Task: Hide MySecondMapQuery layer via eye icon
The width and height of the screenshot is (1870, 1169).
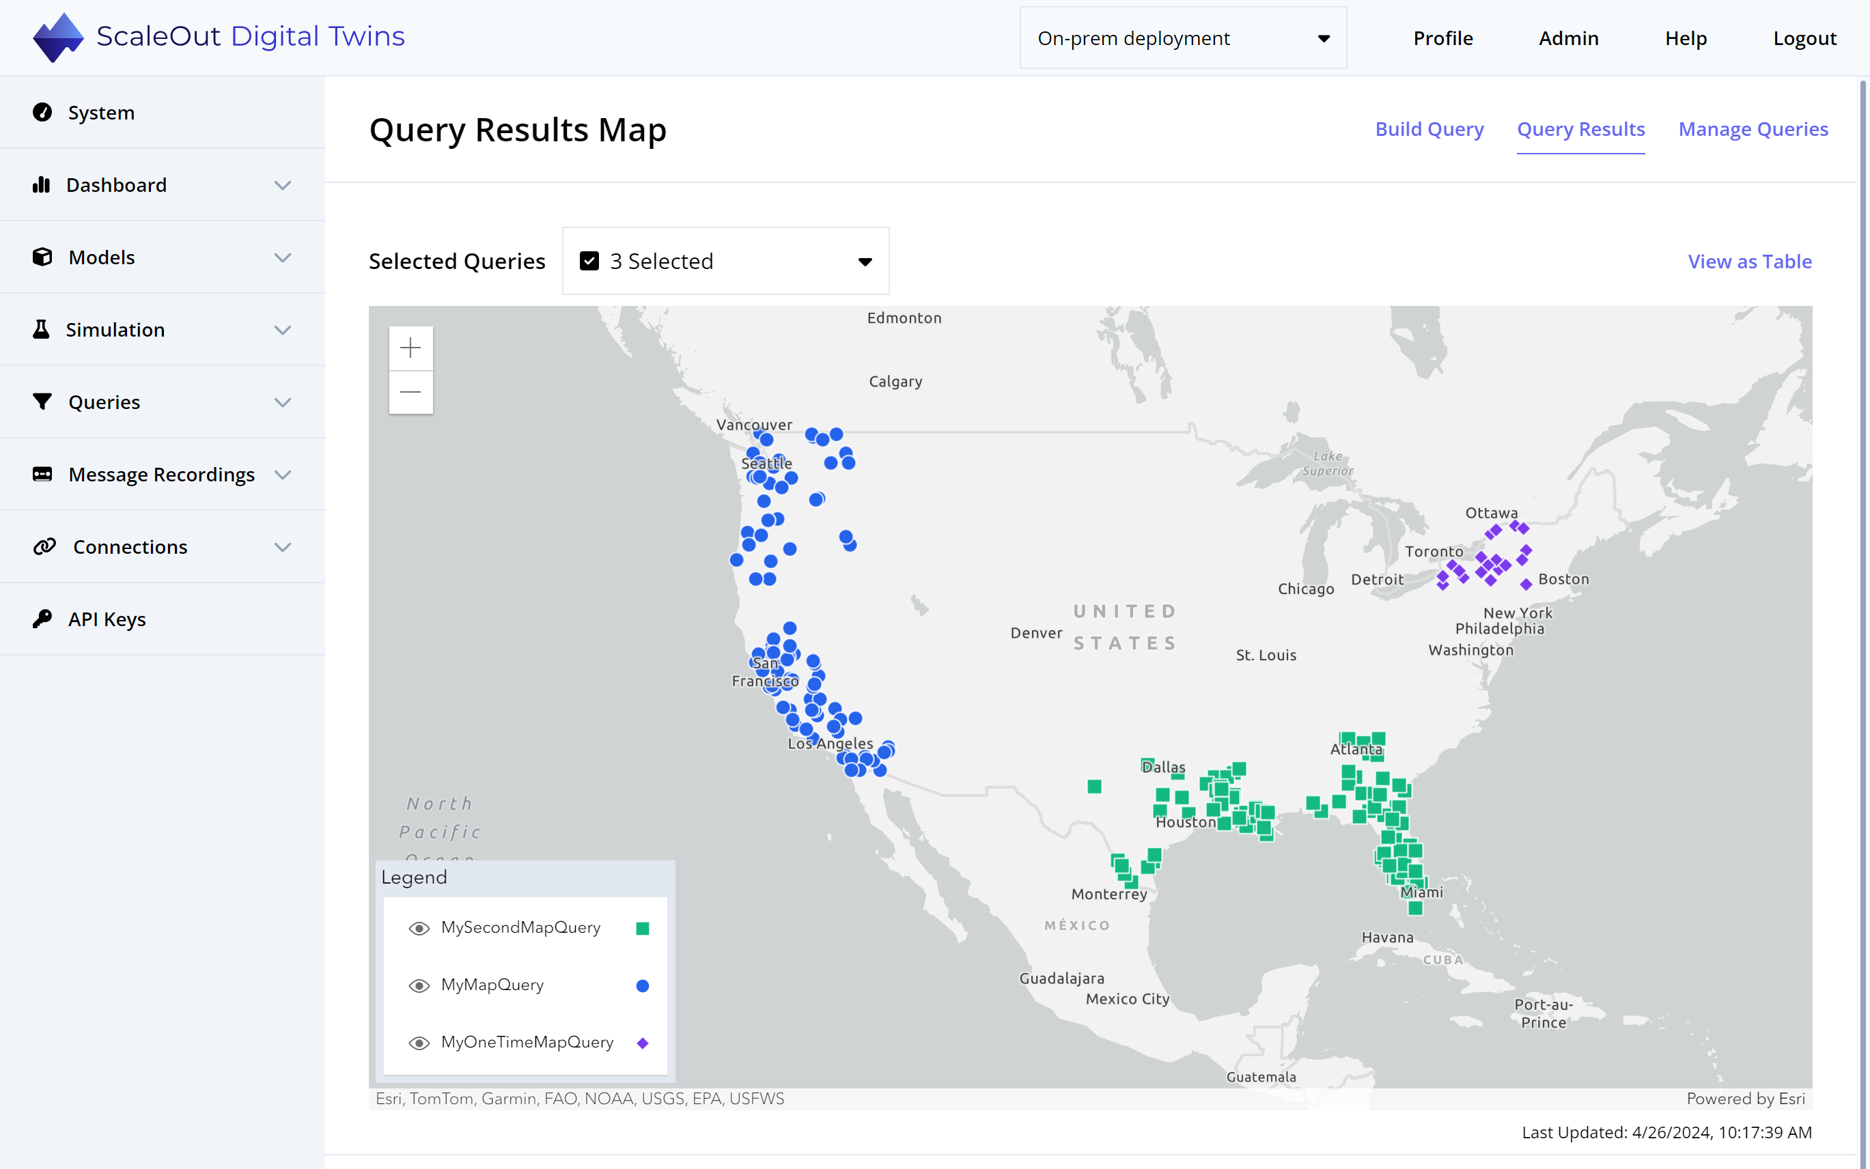Action: click(419, 928)
